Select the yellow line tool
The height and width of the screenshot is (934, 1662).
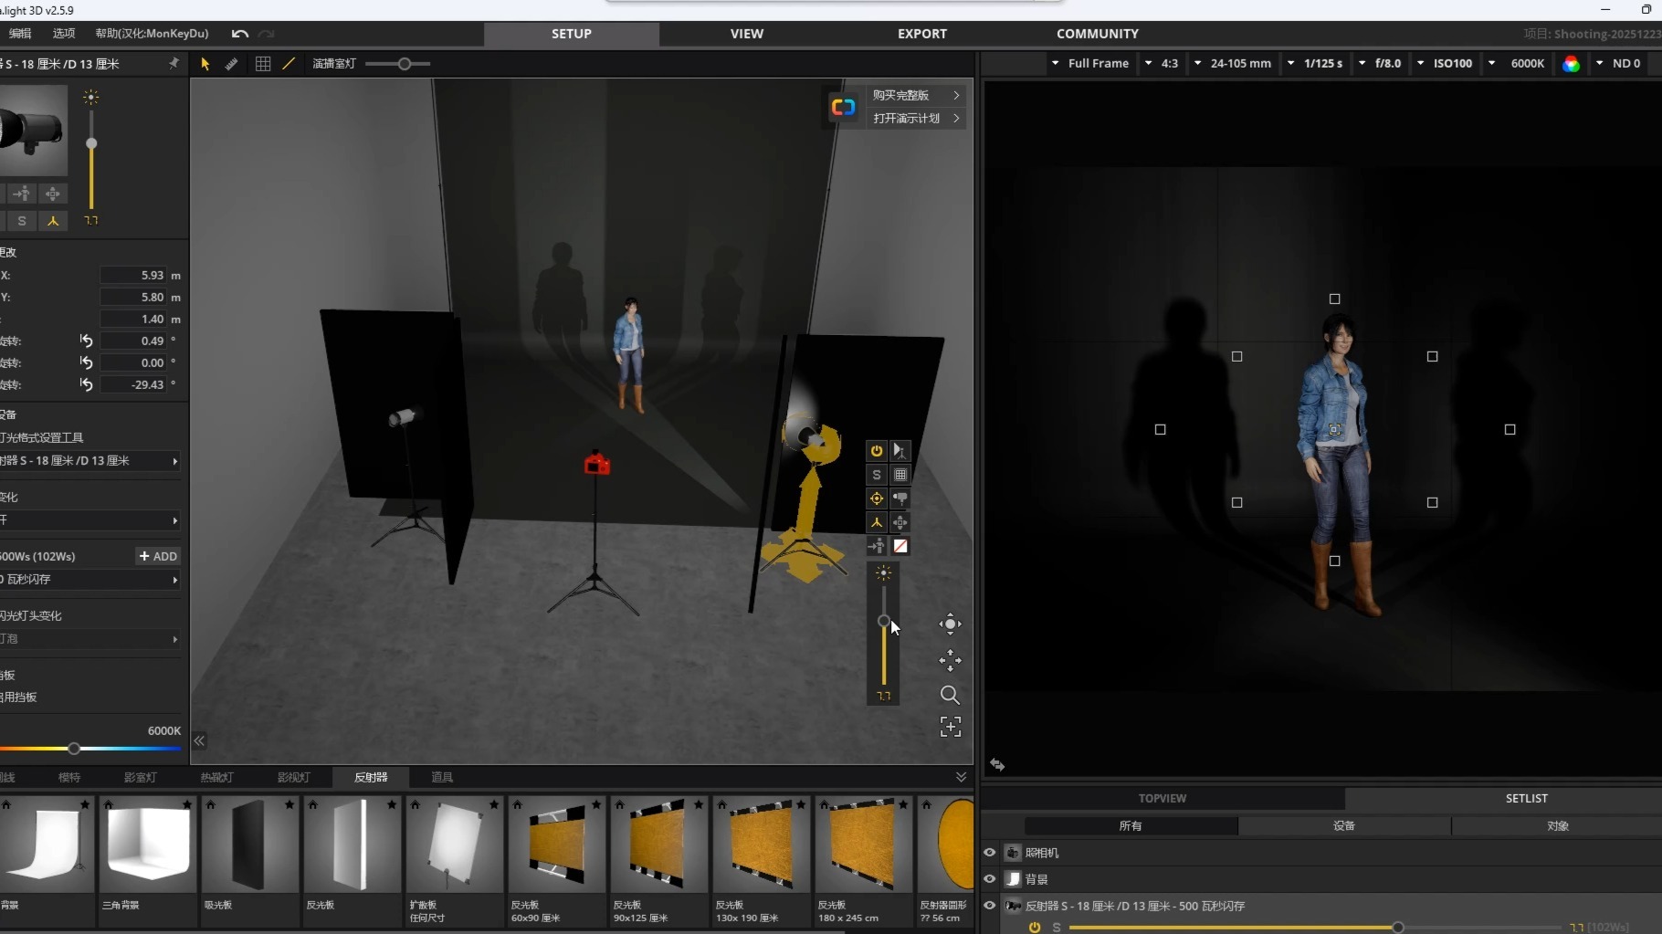pos(289,64)
